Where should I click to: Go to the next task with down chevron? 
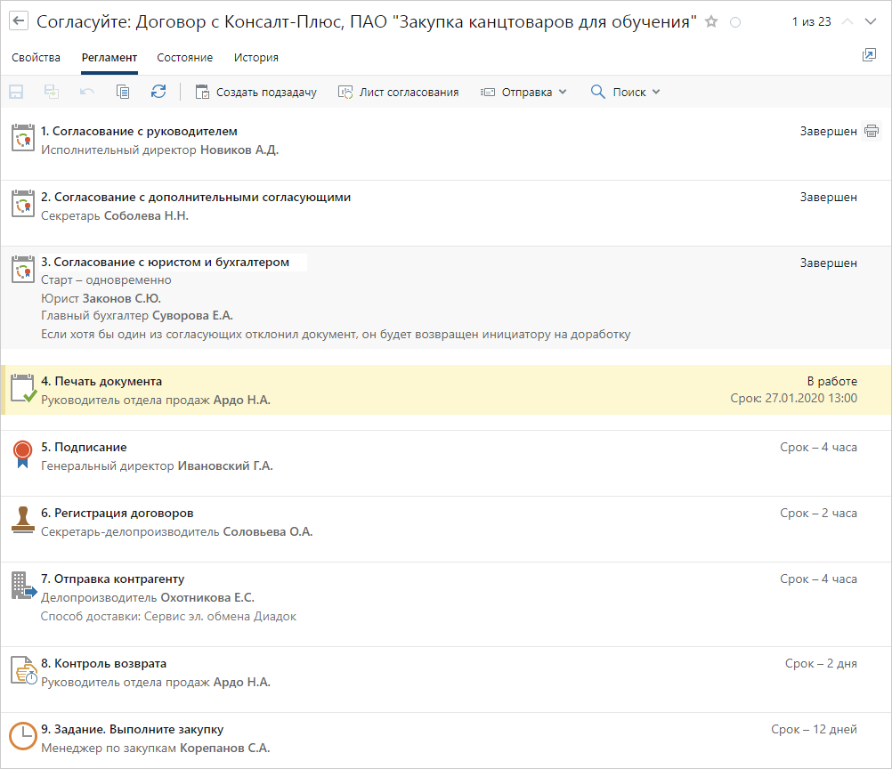[871, 21]
